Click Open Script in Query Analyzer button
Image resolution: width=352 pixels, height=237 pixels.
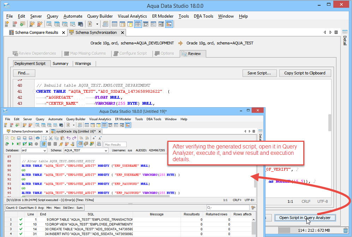(x=305, y=218)
